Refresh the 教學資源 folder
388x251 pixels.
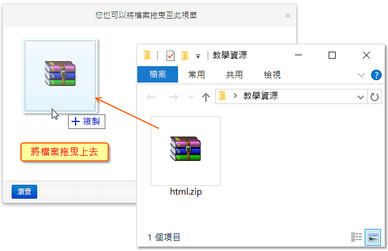pos(375,97)
